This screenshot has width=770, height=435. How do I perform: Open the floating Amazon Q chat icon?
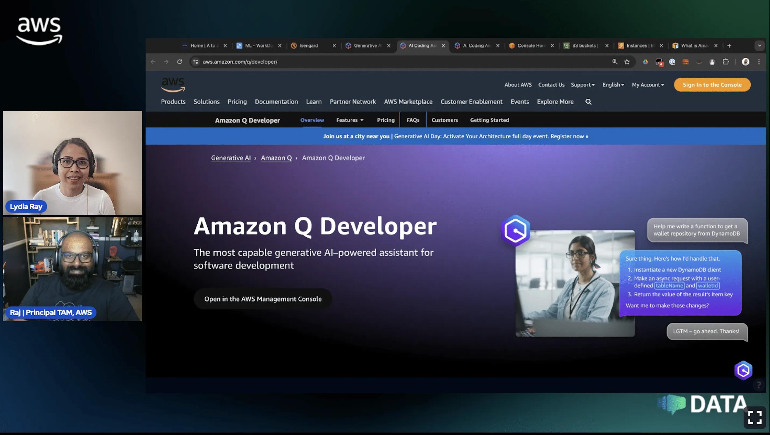743,370
